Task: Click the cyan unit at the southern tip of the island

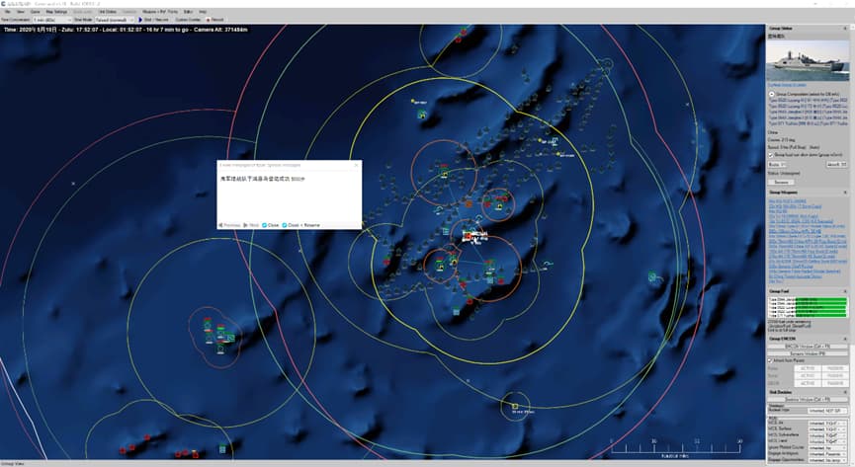Action: [456, 312]
